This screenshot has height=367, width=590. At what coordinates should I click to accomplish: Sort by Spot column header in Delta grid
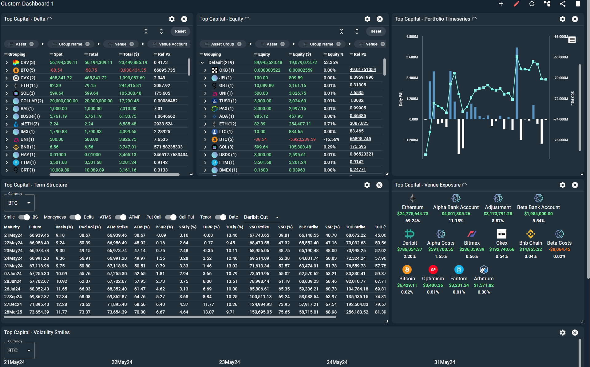tap(58, 54)
